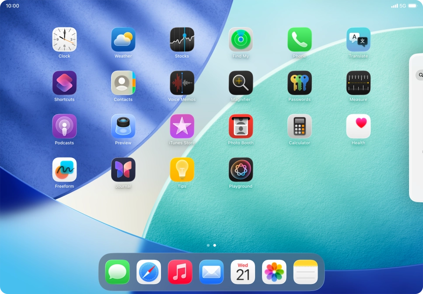
Task: Launch the Shortcuts app
Action: 64,83
